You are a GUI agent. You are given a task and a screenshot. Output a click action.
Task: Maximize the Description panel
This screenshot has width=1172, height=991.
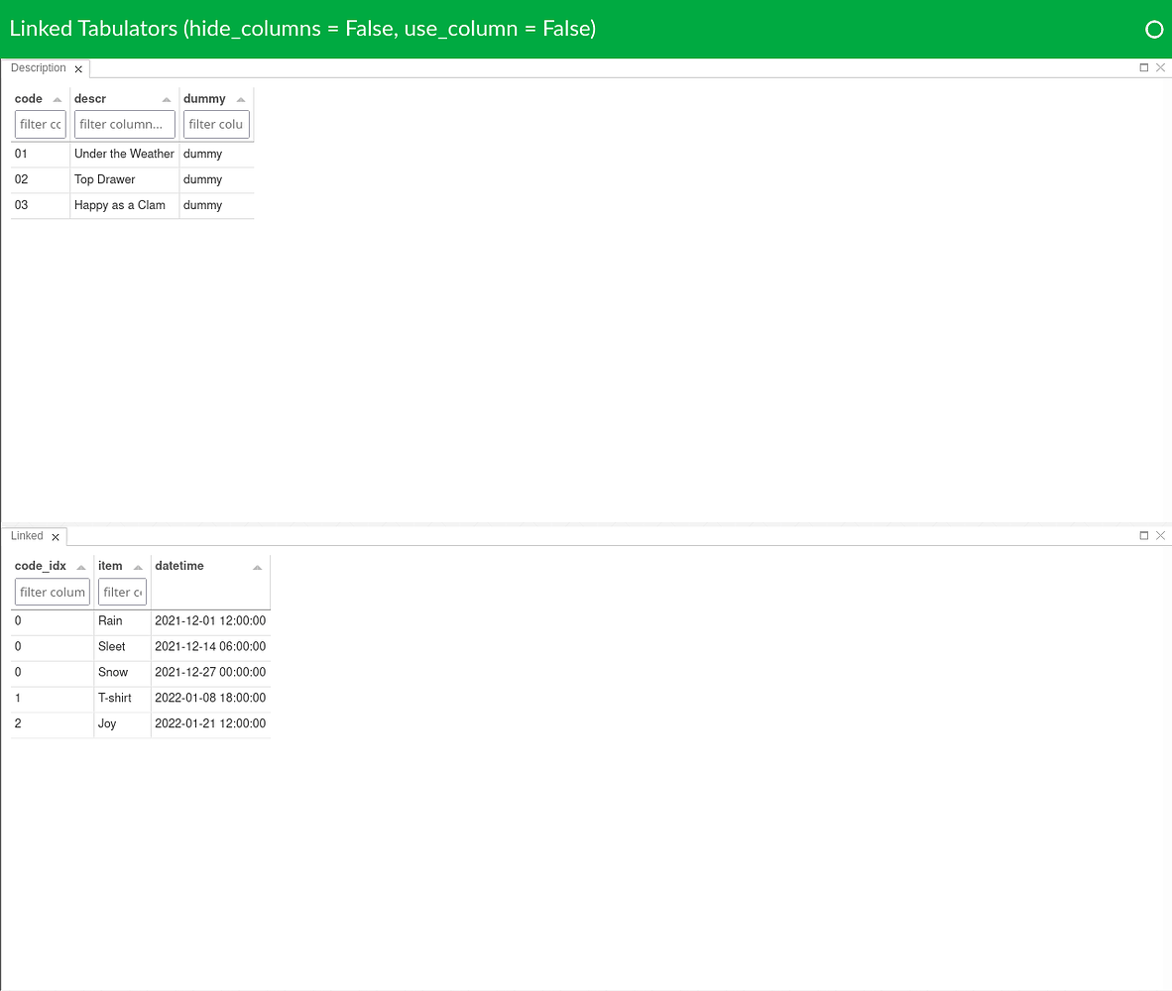tap(1144, 67)
